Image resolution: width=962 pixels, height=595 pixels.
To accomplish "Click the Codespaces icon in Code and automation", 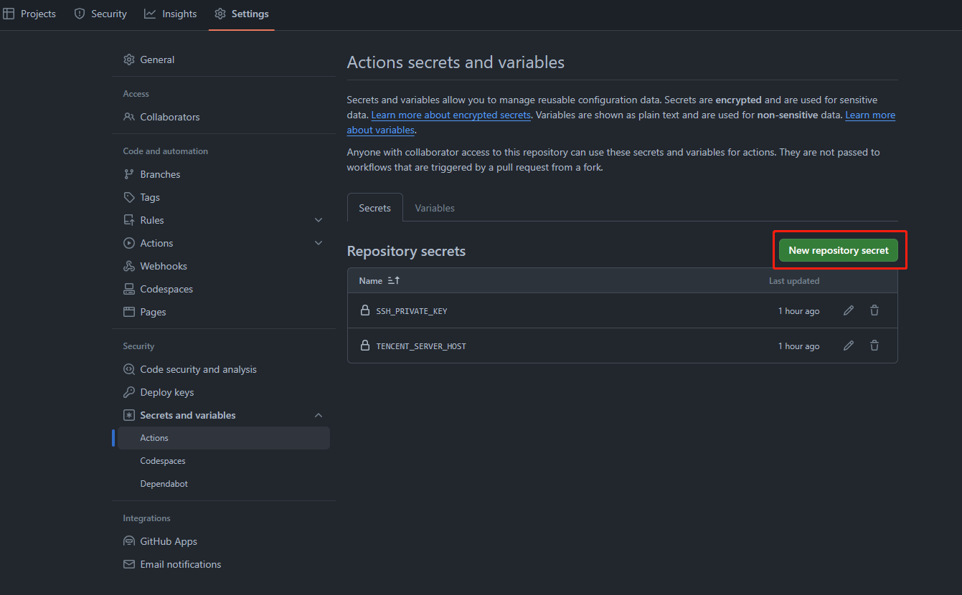I will point(129,289).
